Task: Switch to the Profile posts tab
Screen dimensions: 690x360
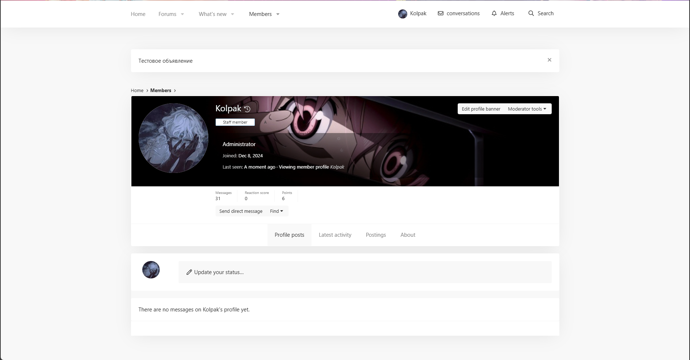Action: [x=289, y=235]
